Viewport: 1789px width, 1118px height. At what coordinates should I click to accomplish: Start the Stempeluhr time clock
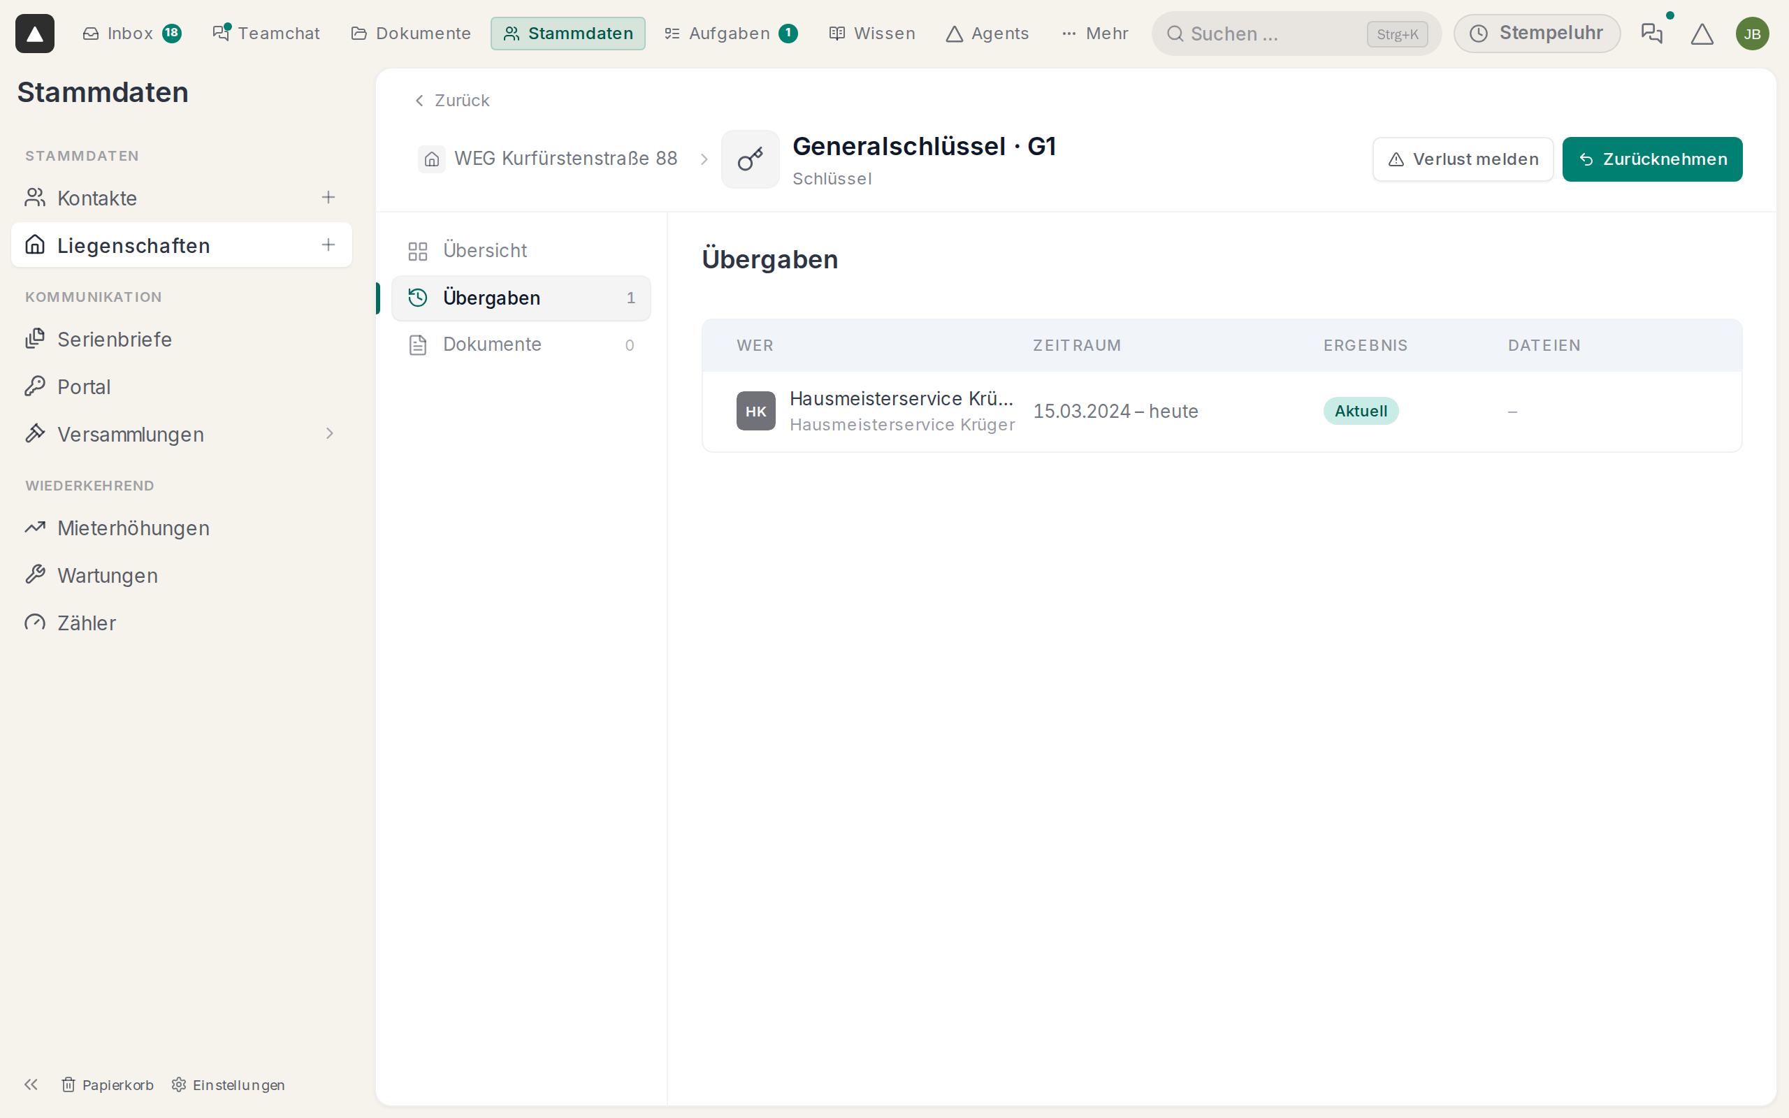(1537, 34)
